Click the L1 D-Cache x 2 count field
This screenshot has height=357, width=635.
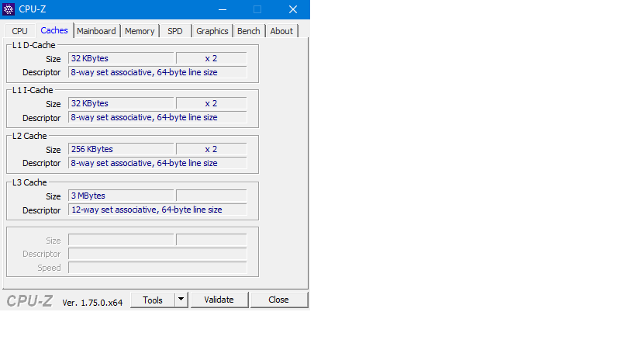click(212, 58)
